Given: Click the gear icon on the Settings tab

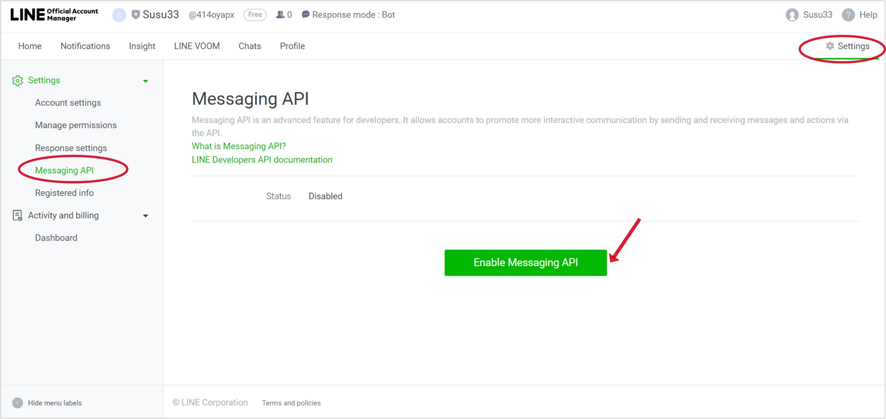Looking at the screenshot, I should coord(829,46).
